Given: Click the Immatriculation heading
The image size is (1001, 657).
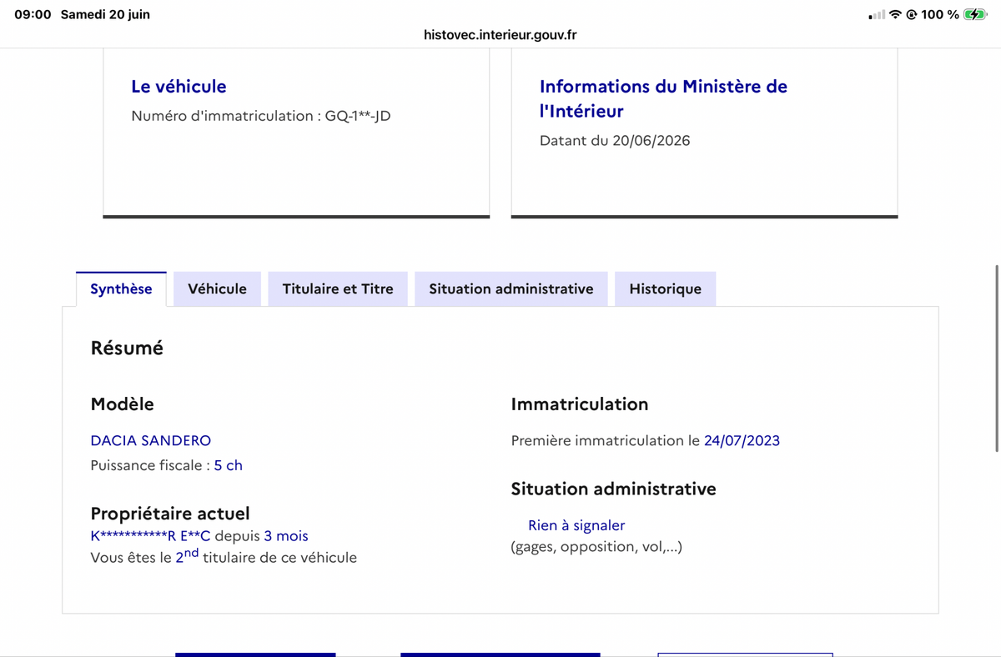Looking at the screenshot, I should [x=580, y=404].
